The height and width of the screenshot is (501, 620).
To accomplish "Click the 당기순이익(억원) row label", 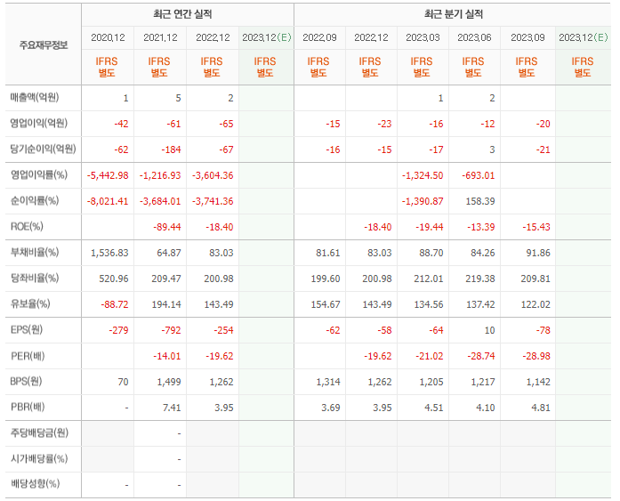I will click(x=43, y=149).
